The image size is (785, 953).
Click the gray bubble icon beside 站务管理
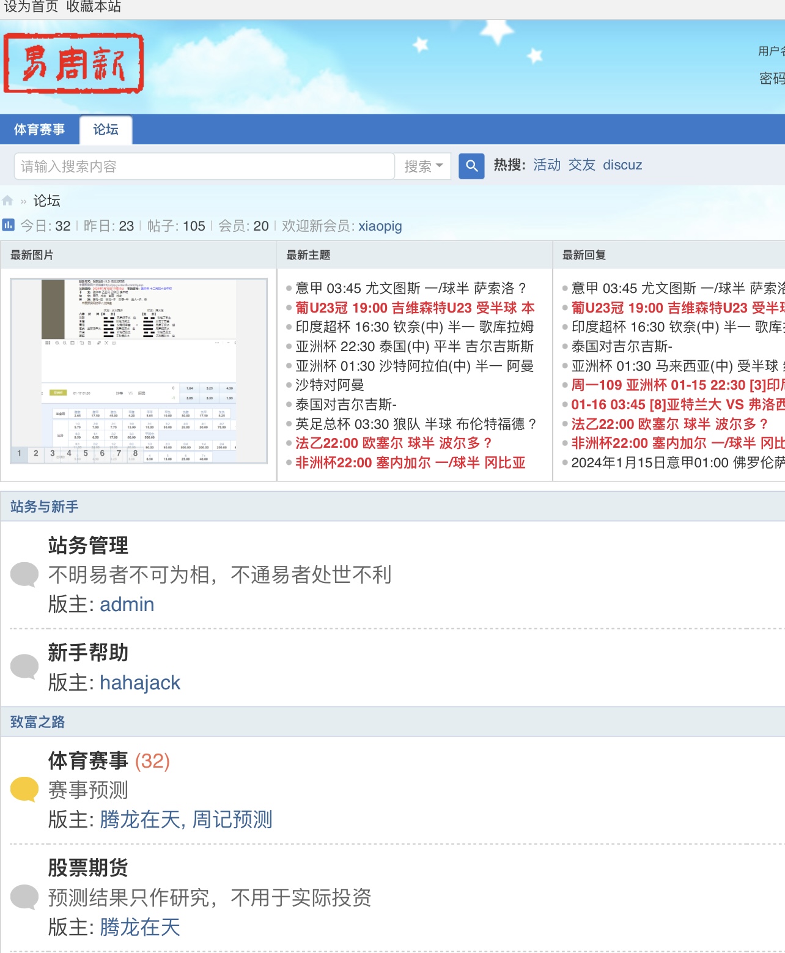click(x=24, y=574)
